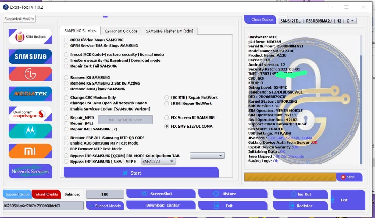The height and width of the screenshot is (218, 375).
Task: Select Remove KG SAMSUNG radio option
Action: coord(66,78)
